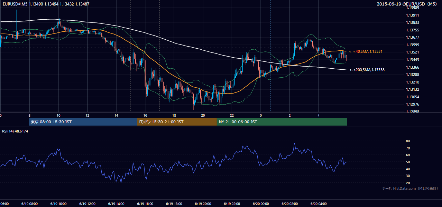The image size is (442, 207).
Task: Click the hour label 12 under price chart
Action: coord(88,116)
